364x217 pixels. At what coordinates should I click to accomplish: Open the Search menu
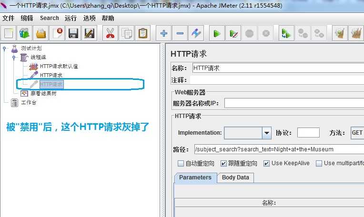[49, 18]
